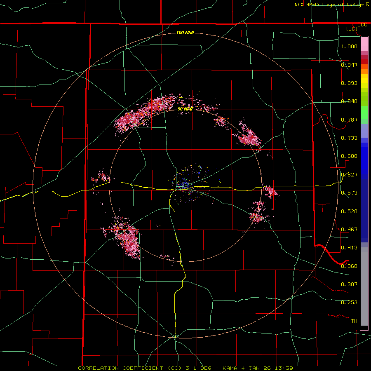Image resolution: width=371 pixels, height=371 pixels.
Task: Click the 0.893 legend value
Action: pyautogui.click(x=349, y=83)
